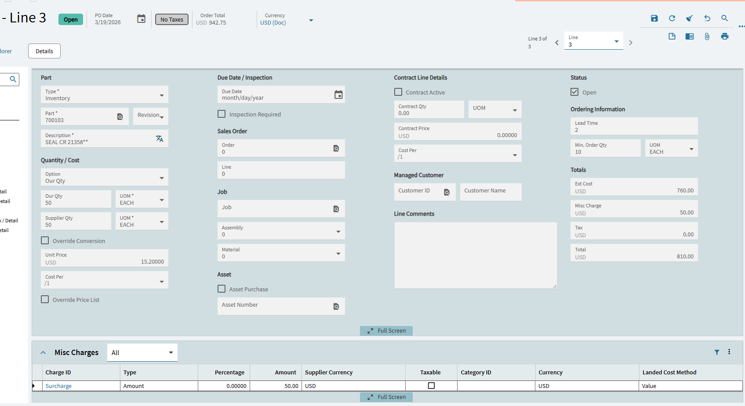Open the Misc Charges All filter dropdown
The width and height of the screenshot is (745, 406).
142,352
